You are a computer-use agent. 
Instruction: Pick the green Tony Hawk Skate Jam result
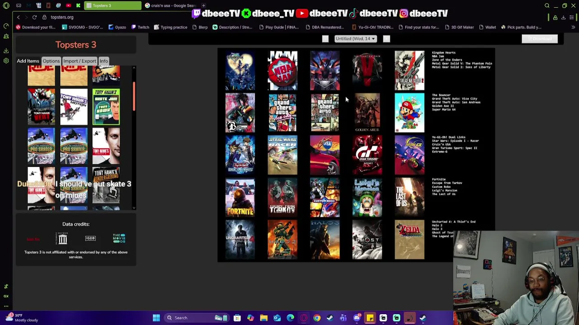point(106,107)
